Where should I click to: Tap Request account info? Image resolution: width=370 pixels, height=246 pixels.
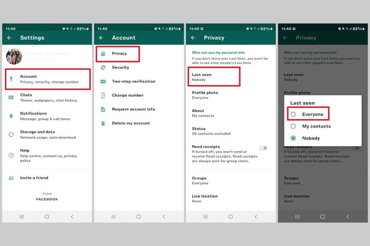click(133, 109)
